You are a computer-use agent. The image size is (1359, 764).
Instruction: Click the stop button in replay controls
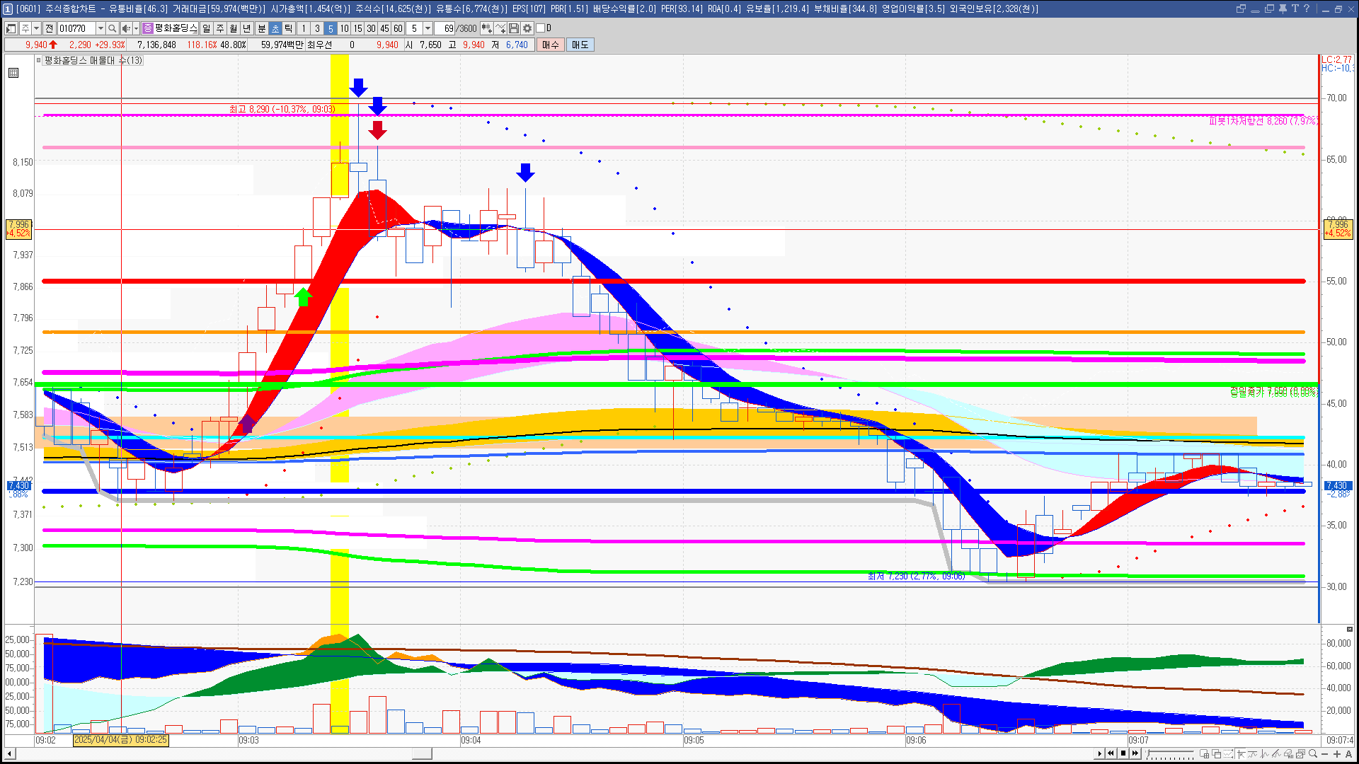[1123, 753]
